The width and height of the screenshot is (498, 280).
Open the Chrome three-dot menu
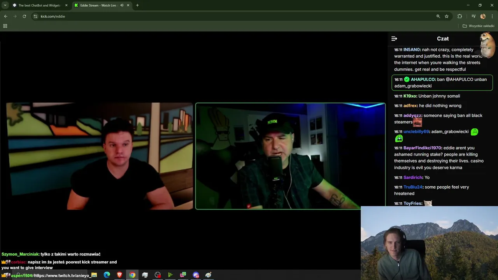click(492, 16)
